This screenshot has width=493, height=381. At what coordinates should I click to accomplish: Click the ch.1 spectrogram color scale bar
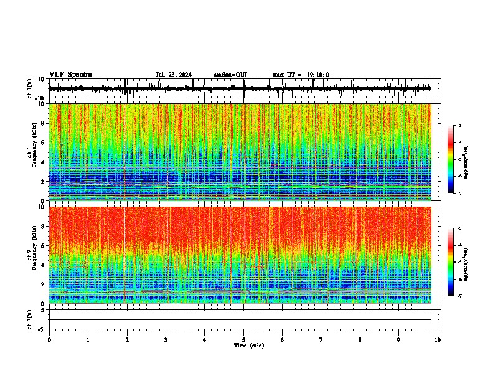pos(451,159)
